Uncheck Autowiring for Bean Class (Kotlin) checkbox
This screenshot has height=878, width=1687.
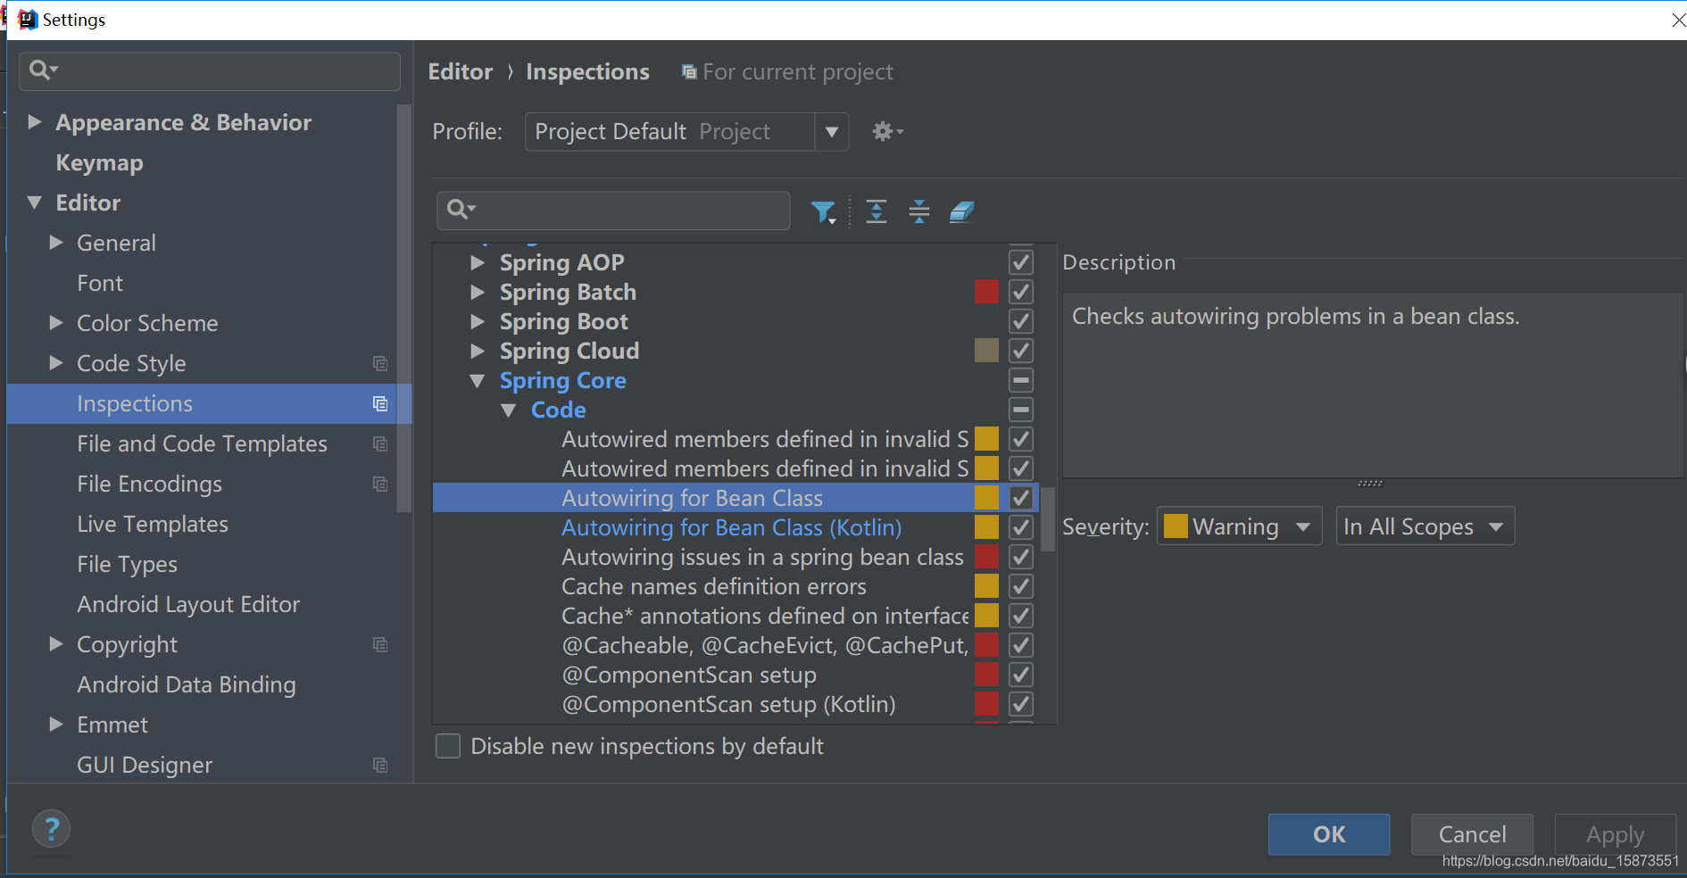[x=1021, y=527]
